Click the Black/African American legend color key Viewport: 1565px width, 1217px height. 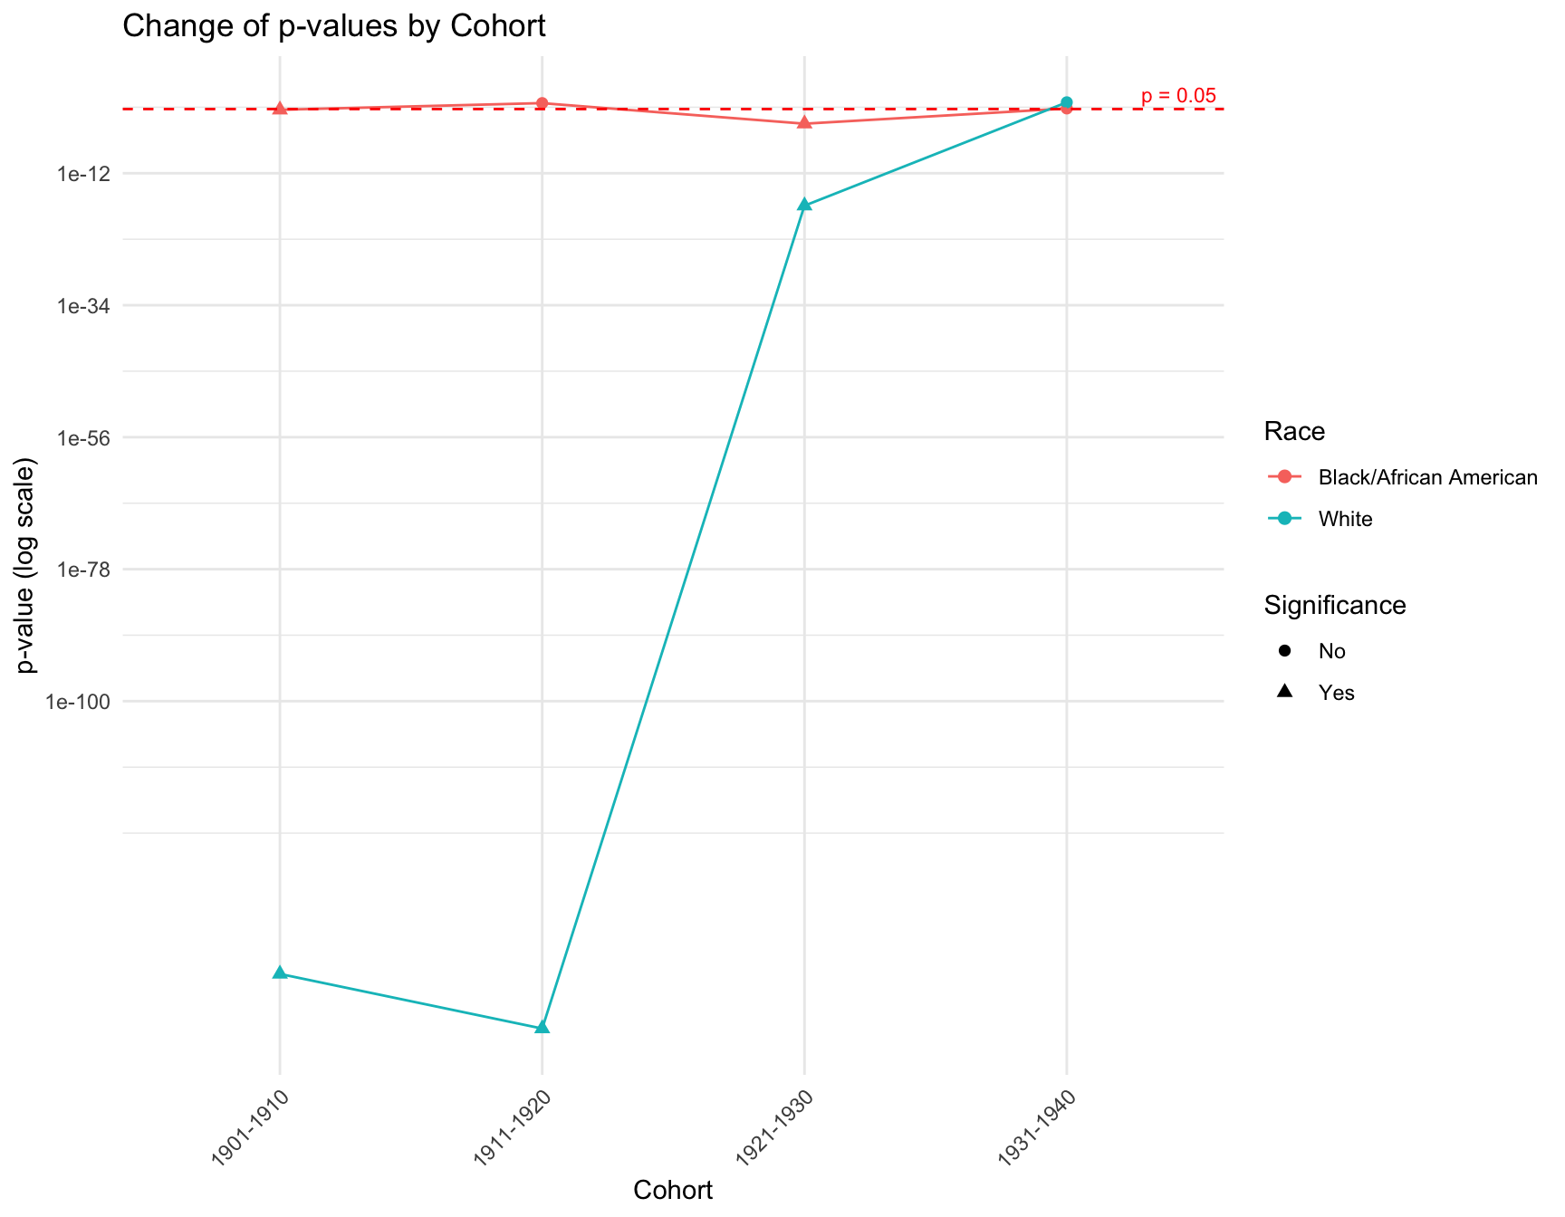tap(1284, 477)
